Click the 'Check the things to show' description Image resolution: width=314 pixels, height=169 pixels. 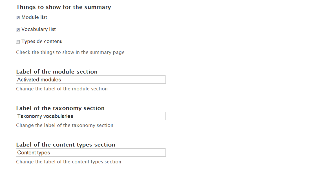click(70, 52)
